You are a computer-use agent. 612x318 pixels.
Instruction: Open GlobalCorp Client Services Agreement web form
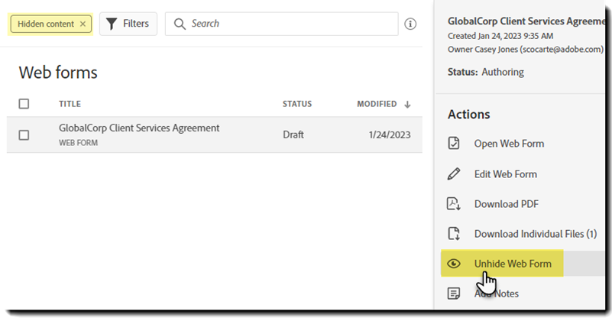pyautogui.click(x=139, y=128)
